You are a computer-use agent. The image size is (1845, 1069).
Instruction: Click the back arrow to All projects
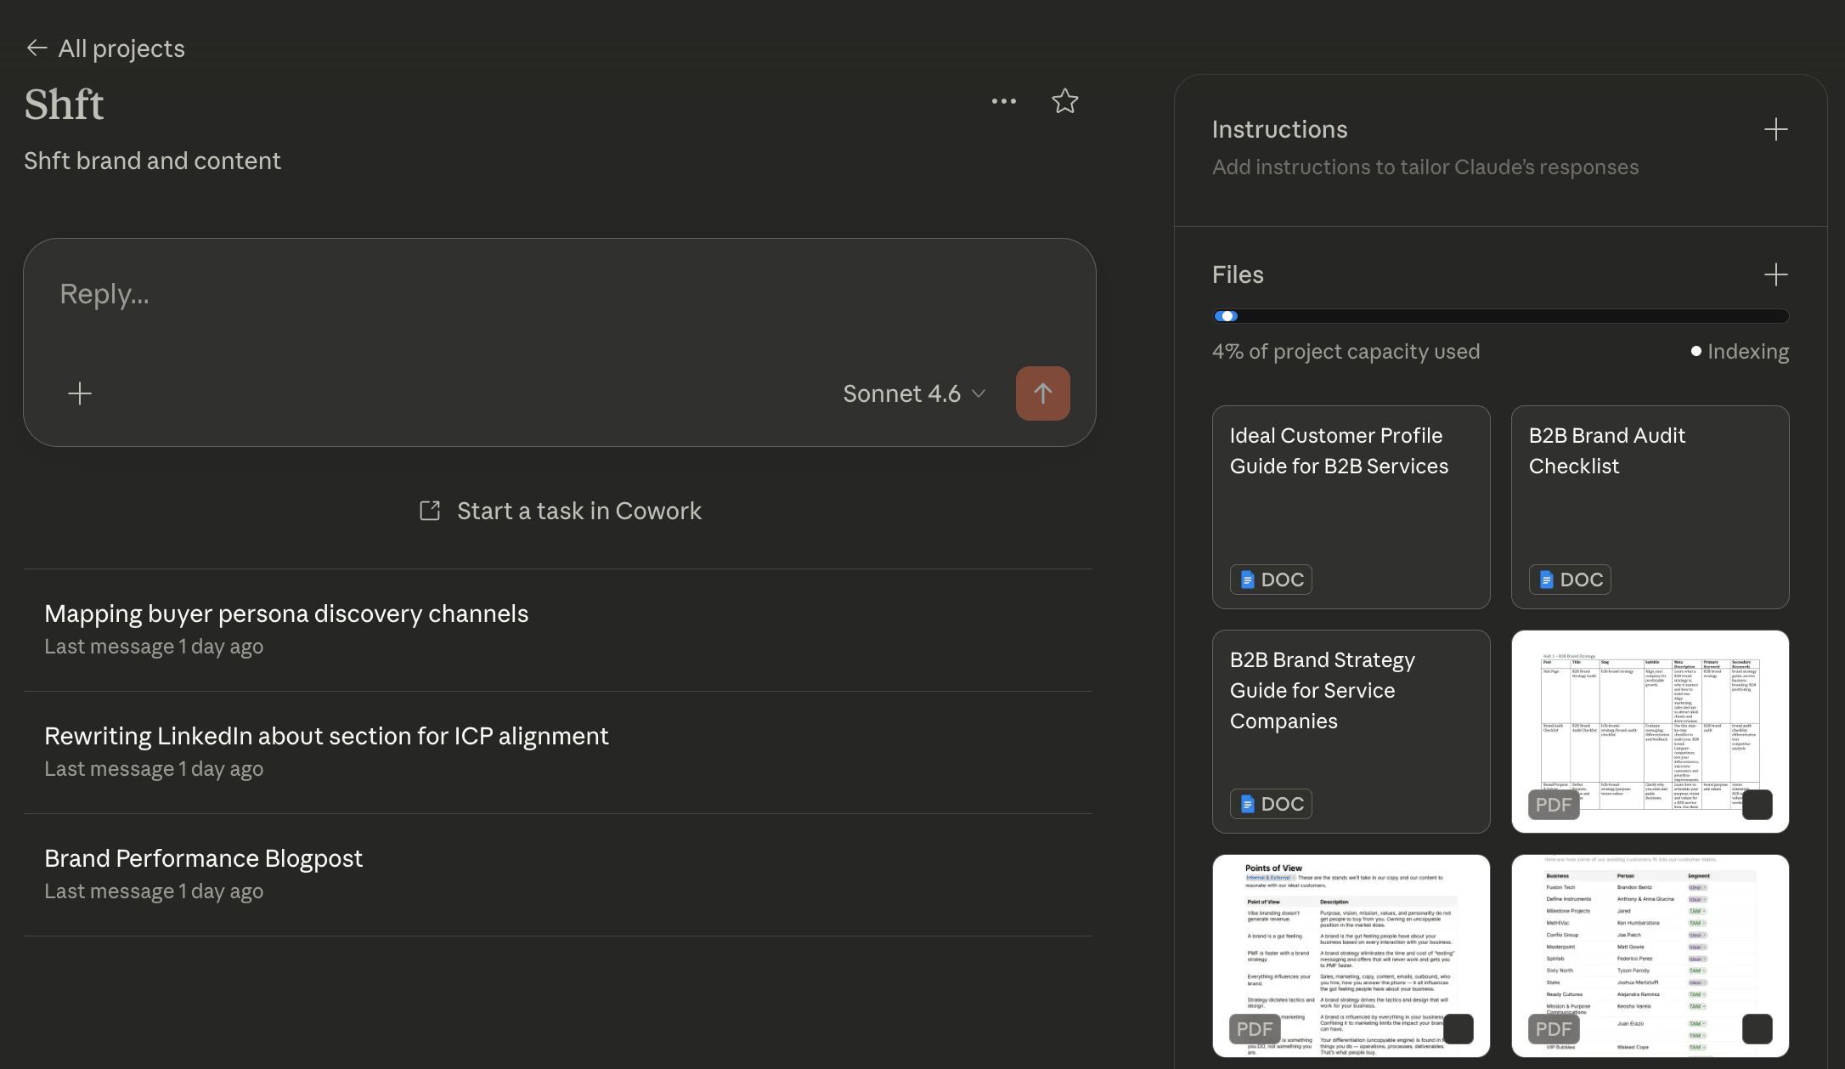coord(37,48)
